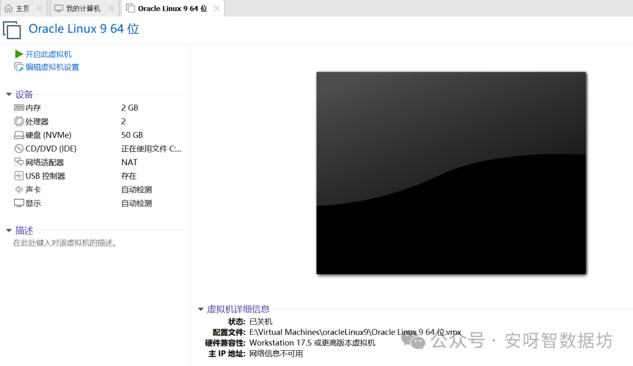This screenshot has height=366, width=633.
Task: Click the monitor icon on the 我的计算机 tab
Action: (59, 8)
